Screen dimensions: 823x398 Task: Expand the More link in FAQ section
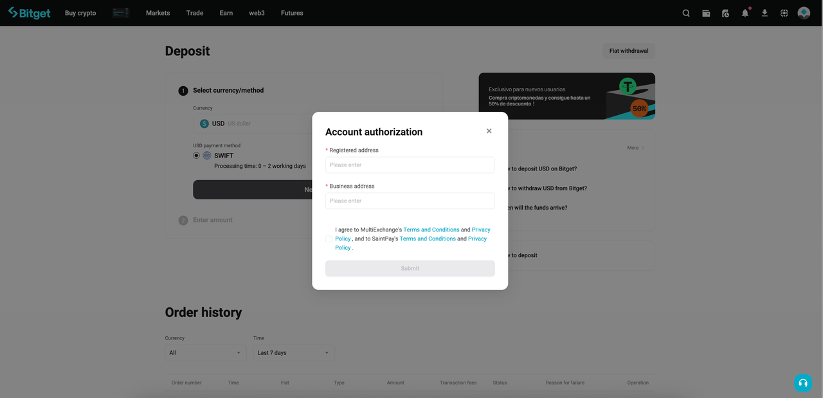[635, 147]
